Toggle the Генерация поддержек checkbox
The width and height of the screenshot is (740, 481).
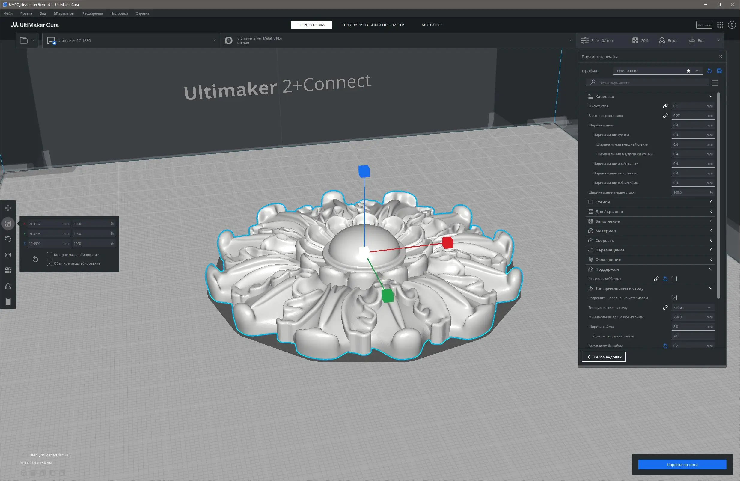[x=674, y=279]
